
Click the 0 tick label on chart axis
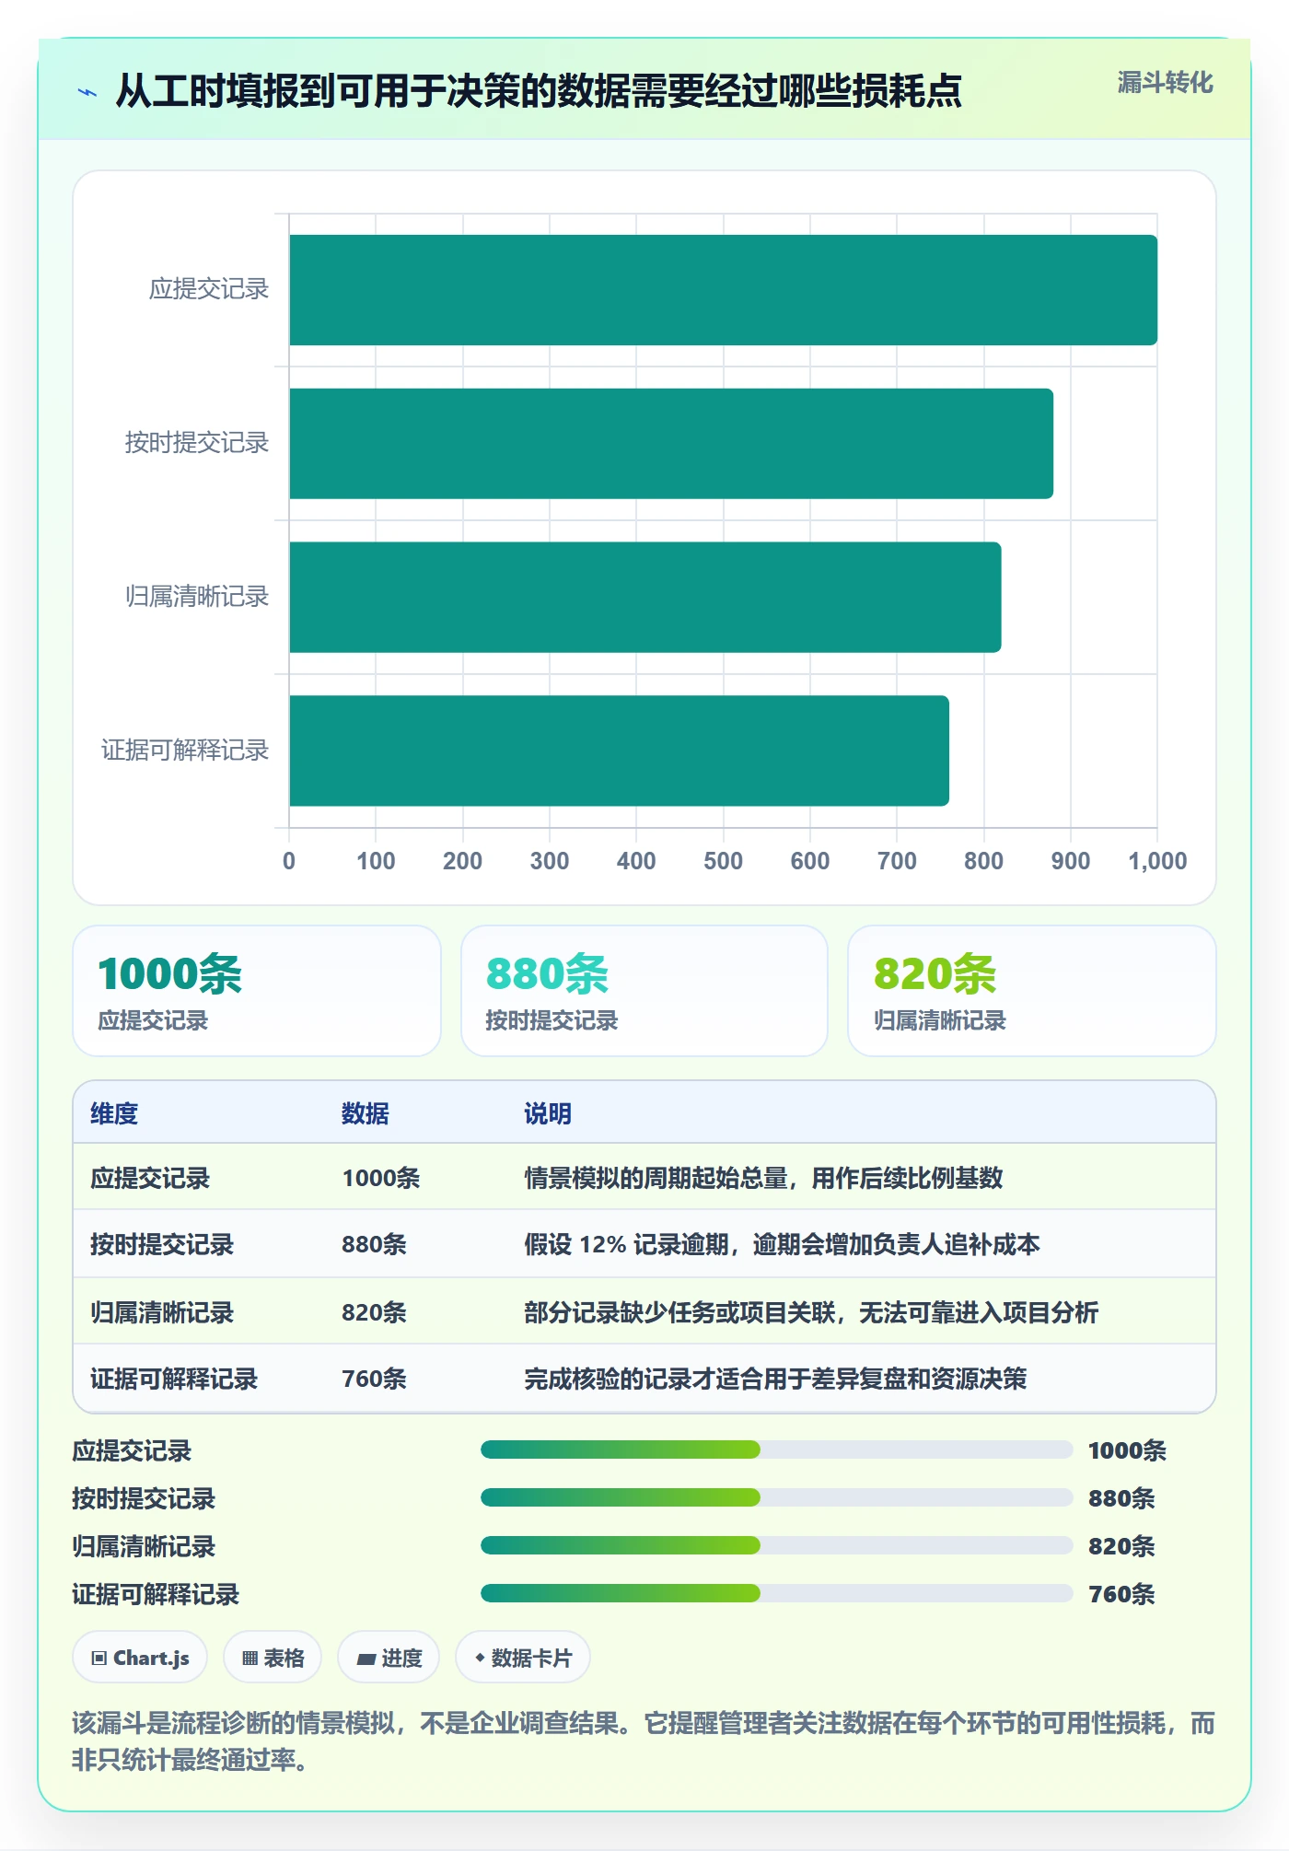(x=289, y=861)
